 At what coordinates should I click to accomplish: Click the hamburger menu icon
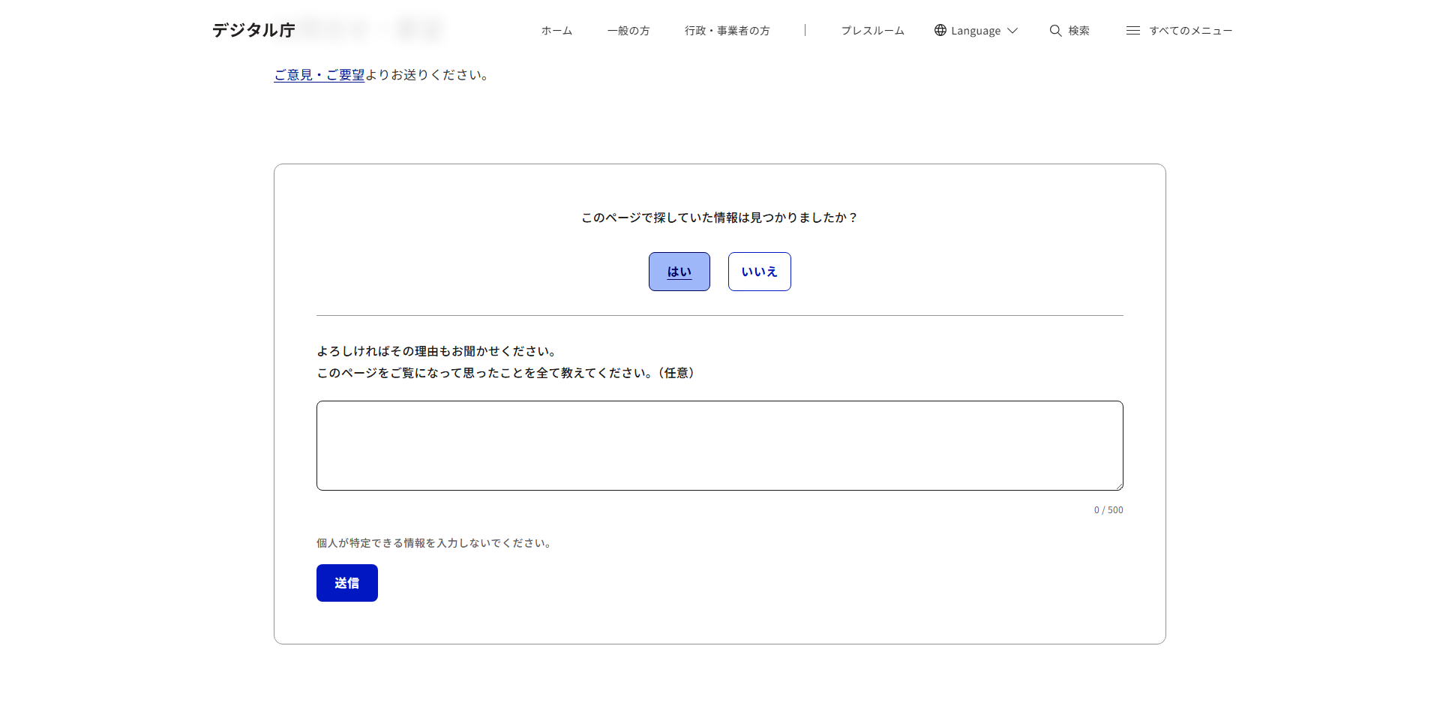[x=1133, y=31]
